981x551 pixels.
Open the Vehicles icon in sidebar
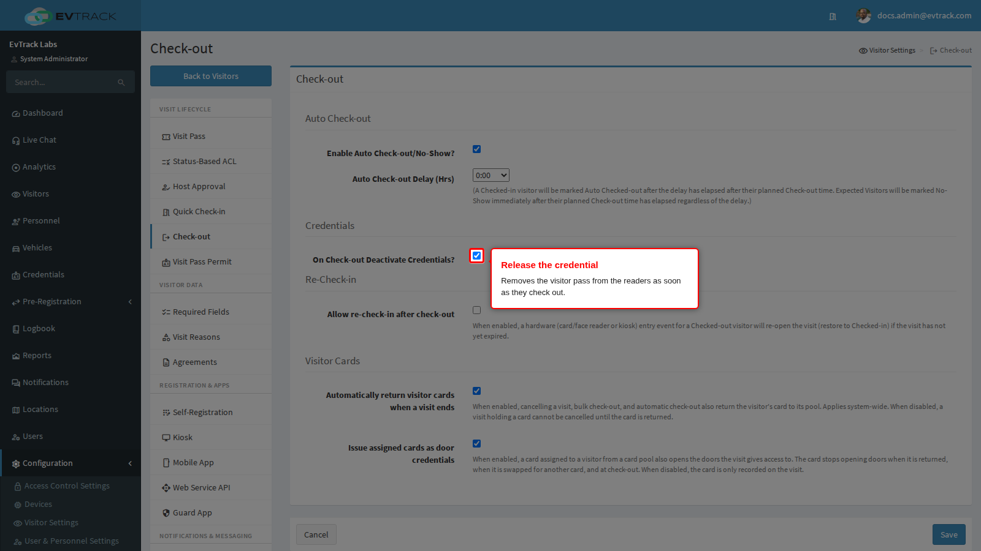[16, 249]
